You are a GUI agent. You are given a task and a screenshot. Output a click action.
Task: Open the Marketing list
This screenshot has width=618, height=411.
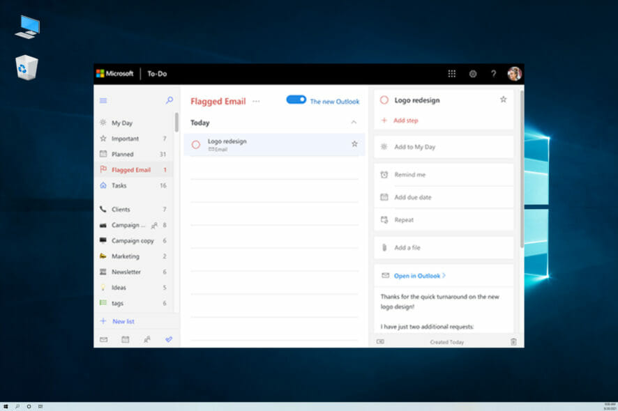pyautogui.click(x=133, y=256)
